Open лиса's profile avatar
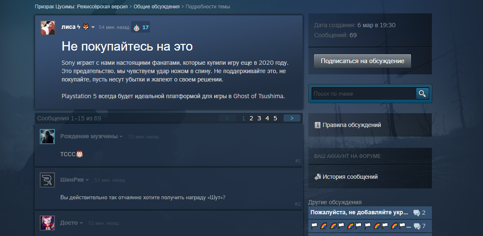483x236 pixels. tap(48, 28)
